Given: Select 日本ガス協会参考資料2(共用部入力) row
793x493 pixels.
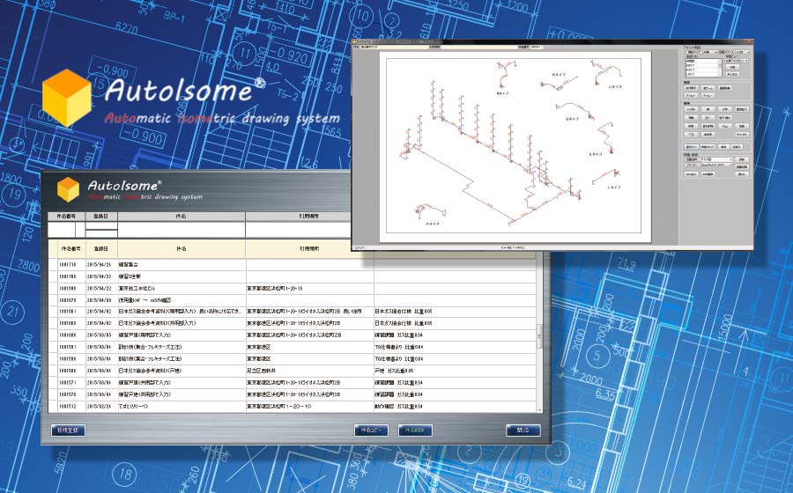Looking at the screenshot, I should pos(293,323).
